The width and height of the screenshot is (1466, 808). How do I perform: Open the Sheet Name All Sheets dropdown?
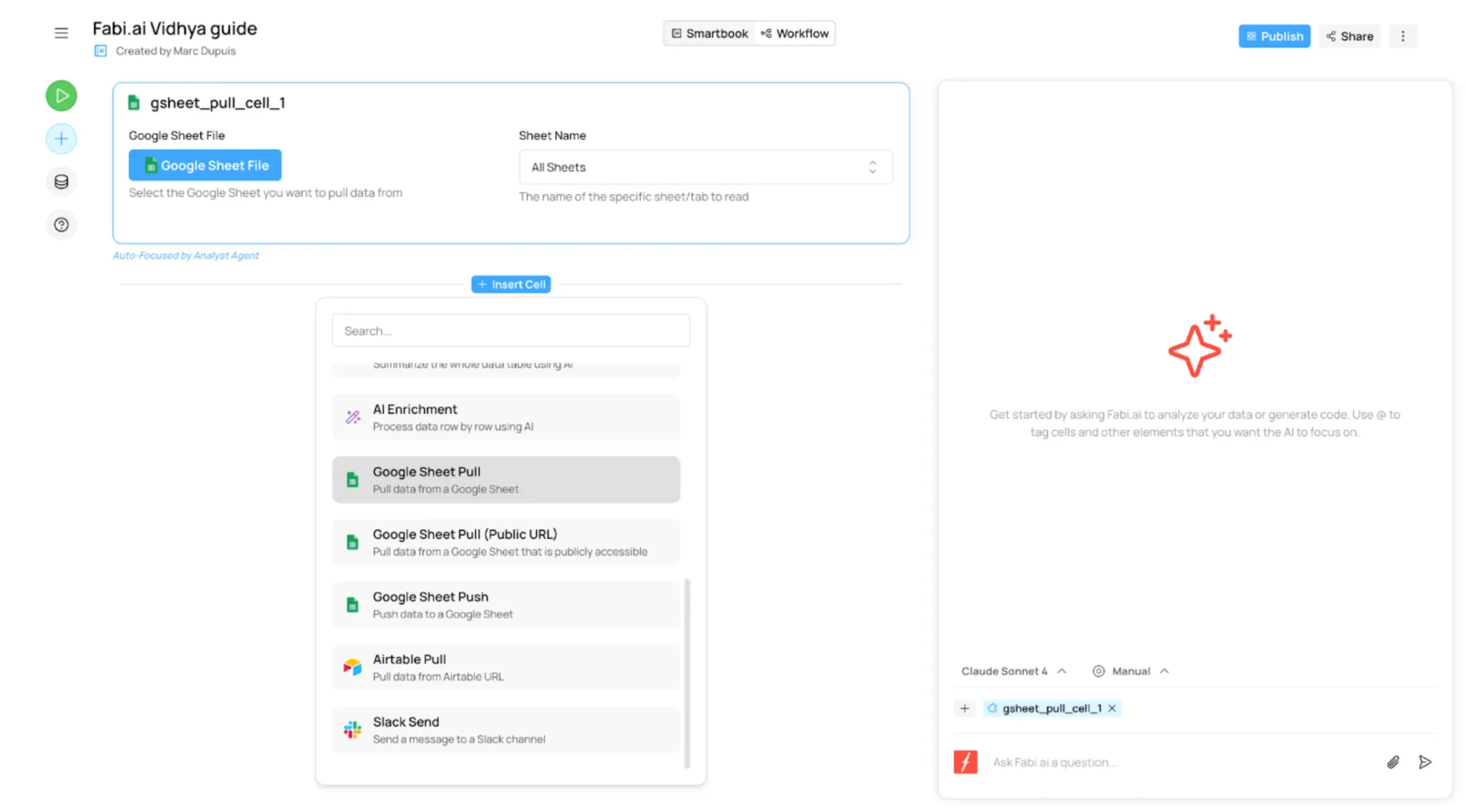coord(705,167)
